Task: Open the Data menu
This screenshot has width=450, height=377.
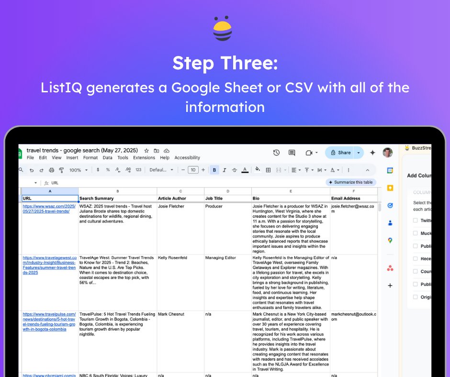Action: click(x=107, y=158)
